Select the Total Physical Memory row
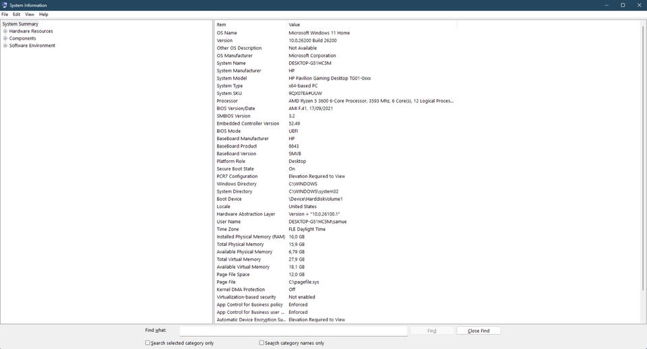The image size is (647, 349). point(336,244)
